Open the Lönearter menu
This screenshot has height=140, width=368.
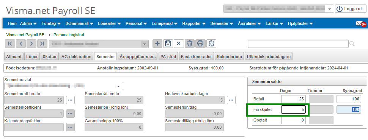[109, 23]
